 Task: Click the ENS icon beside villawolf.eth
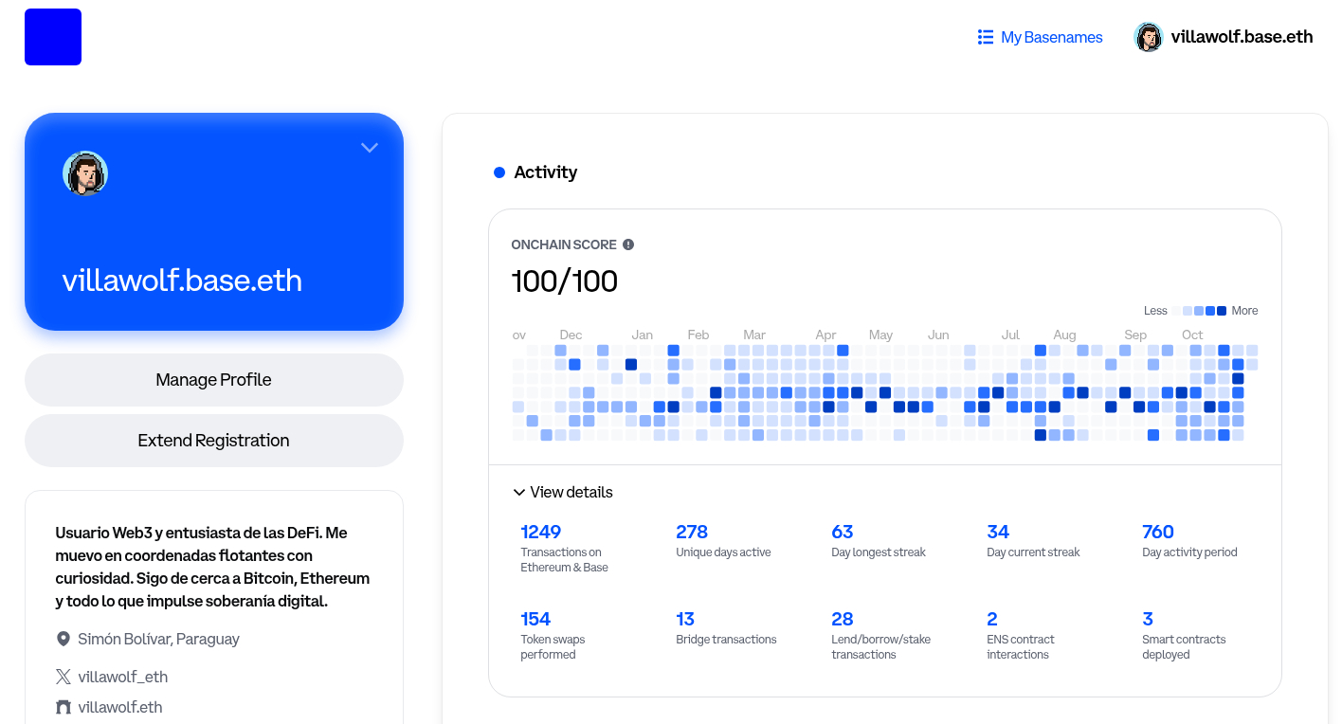pyautogui.click(x=63, y=707)
